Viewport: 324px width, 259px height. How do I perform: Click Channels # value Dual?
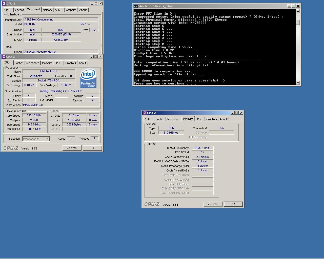[221, 128]
